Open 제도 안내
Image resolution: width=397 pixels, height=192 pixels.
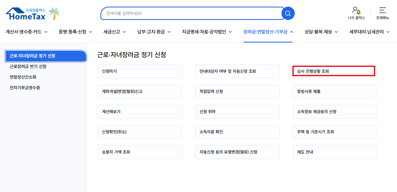335,152
